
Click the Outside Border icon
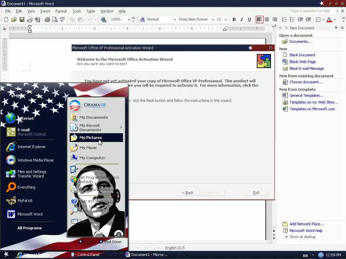coord(318,20)
